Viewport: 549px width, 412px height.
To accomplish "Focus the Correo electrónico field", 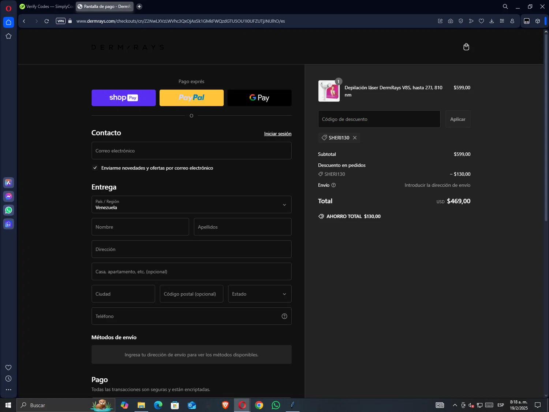I will coord(191,151).
